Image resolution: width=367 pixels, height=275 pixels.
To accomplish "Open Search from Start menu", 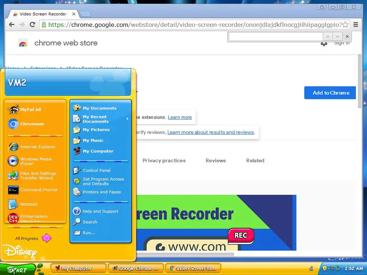I will coord(101,222).
